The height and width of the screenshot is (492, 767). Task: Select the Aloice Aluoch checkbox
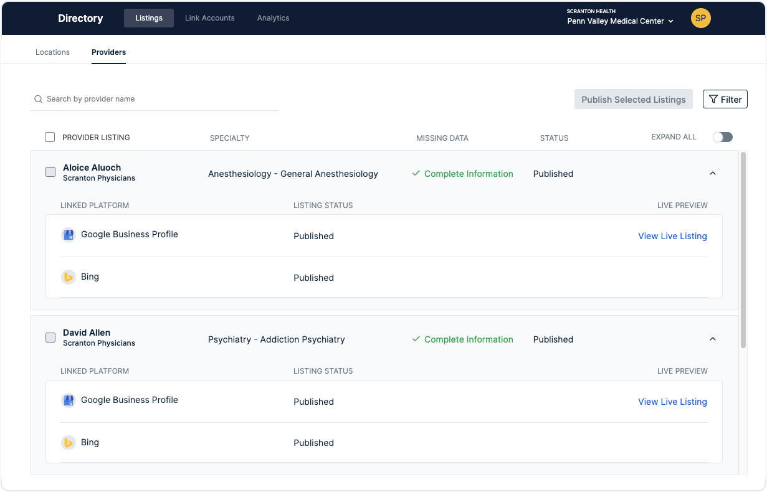pos(50,172)
